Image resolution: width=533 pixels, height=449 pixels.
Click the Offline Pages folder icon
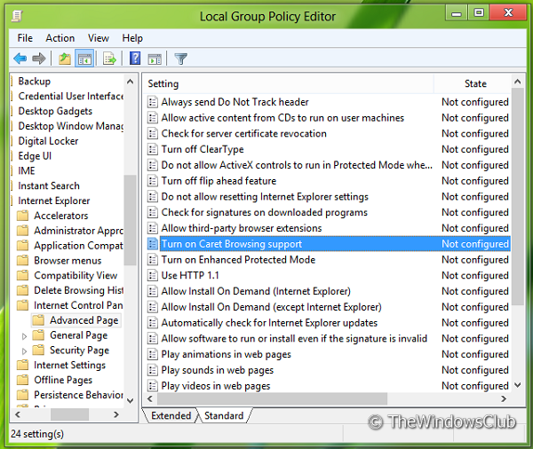tap(23, 380)
